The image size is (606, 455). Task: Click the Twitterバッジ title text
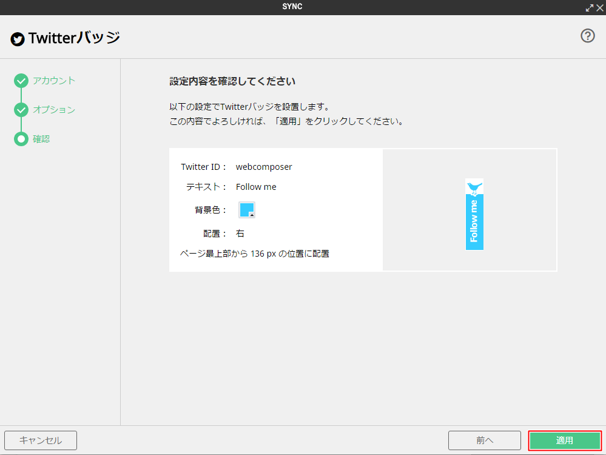(74, 38)
